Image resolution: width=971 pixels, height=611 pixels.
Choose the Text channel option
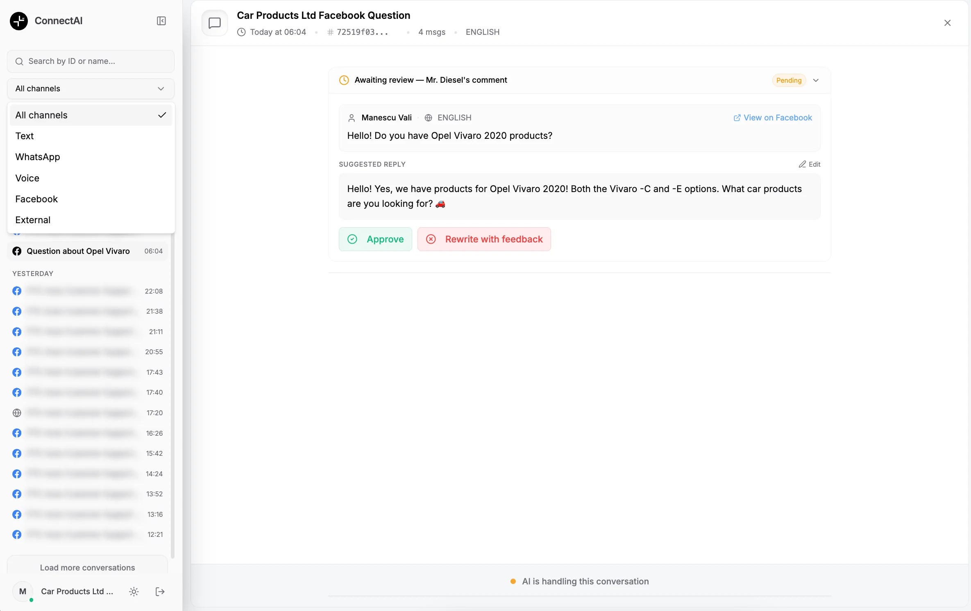pos(91,136)
